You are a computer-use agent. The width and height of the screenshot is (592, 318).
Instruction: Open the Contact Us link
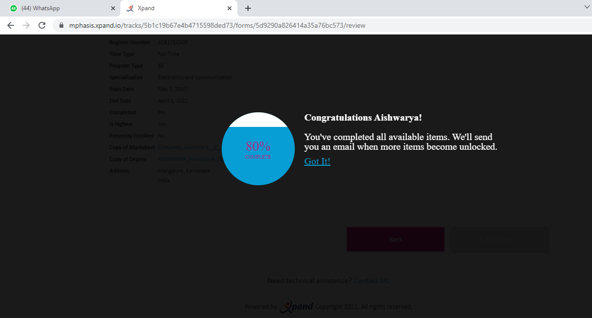(x=372, y=281)
